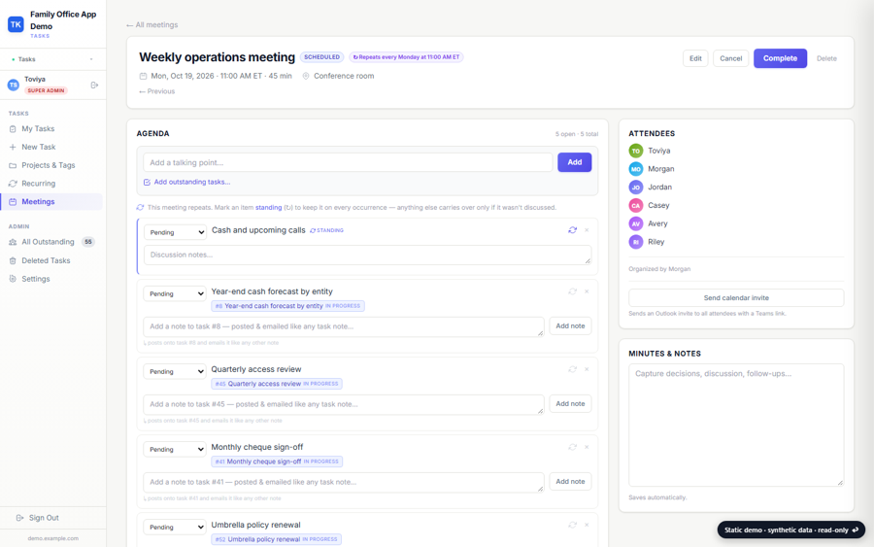874x547 pixels.
Task: Open status dropdown for Cash and upcoming calls
Action: [x=175, y=232]
